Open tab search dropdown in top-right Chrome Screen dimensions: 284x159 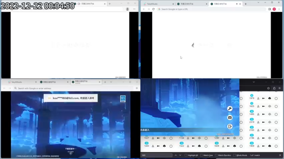coord(258,2)
